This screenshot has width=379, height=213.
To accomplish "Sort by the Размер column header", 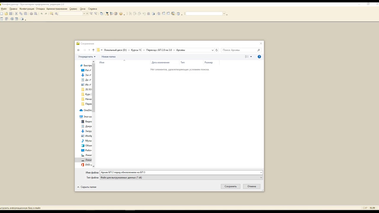I will (211, 62).
